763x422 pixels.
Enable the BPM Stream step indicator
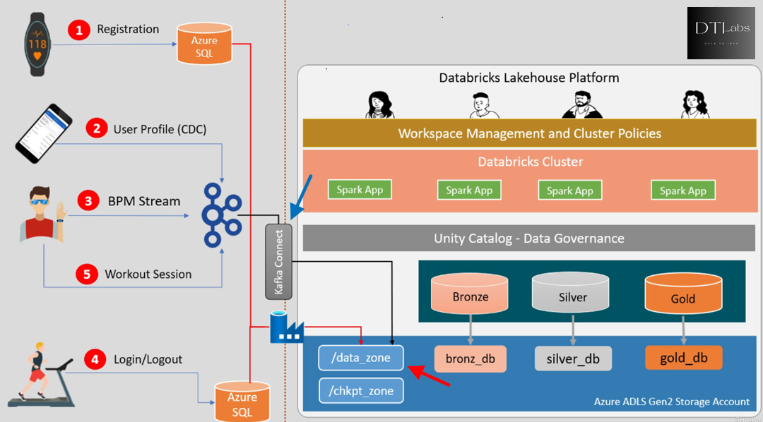[x=88, y=200]
